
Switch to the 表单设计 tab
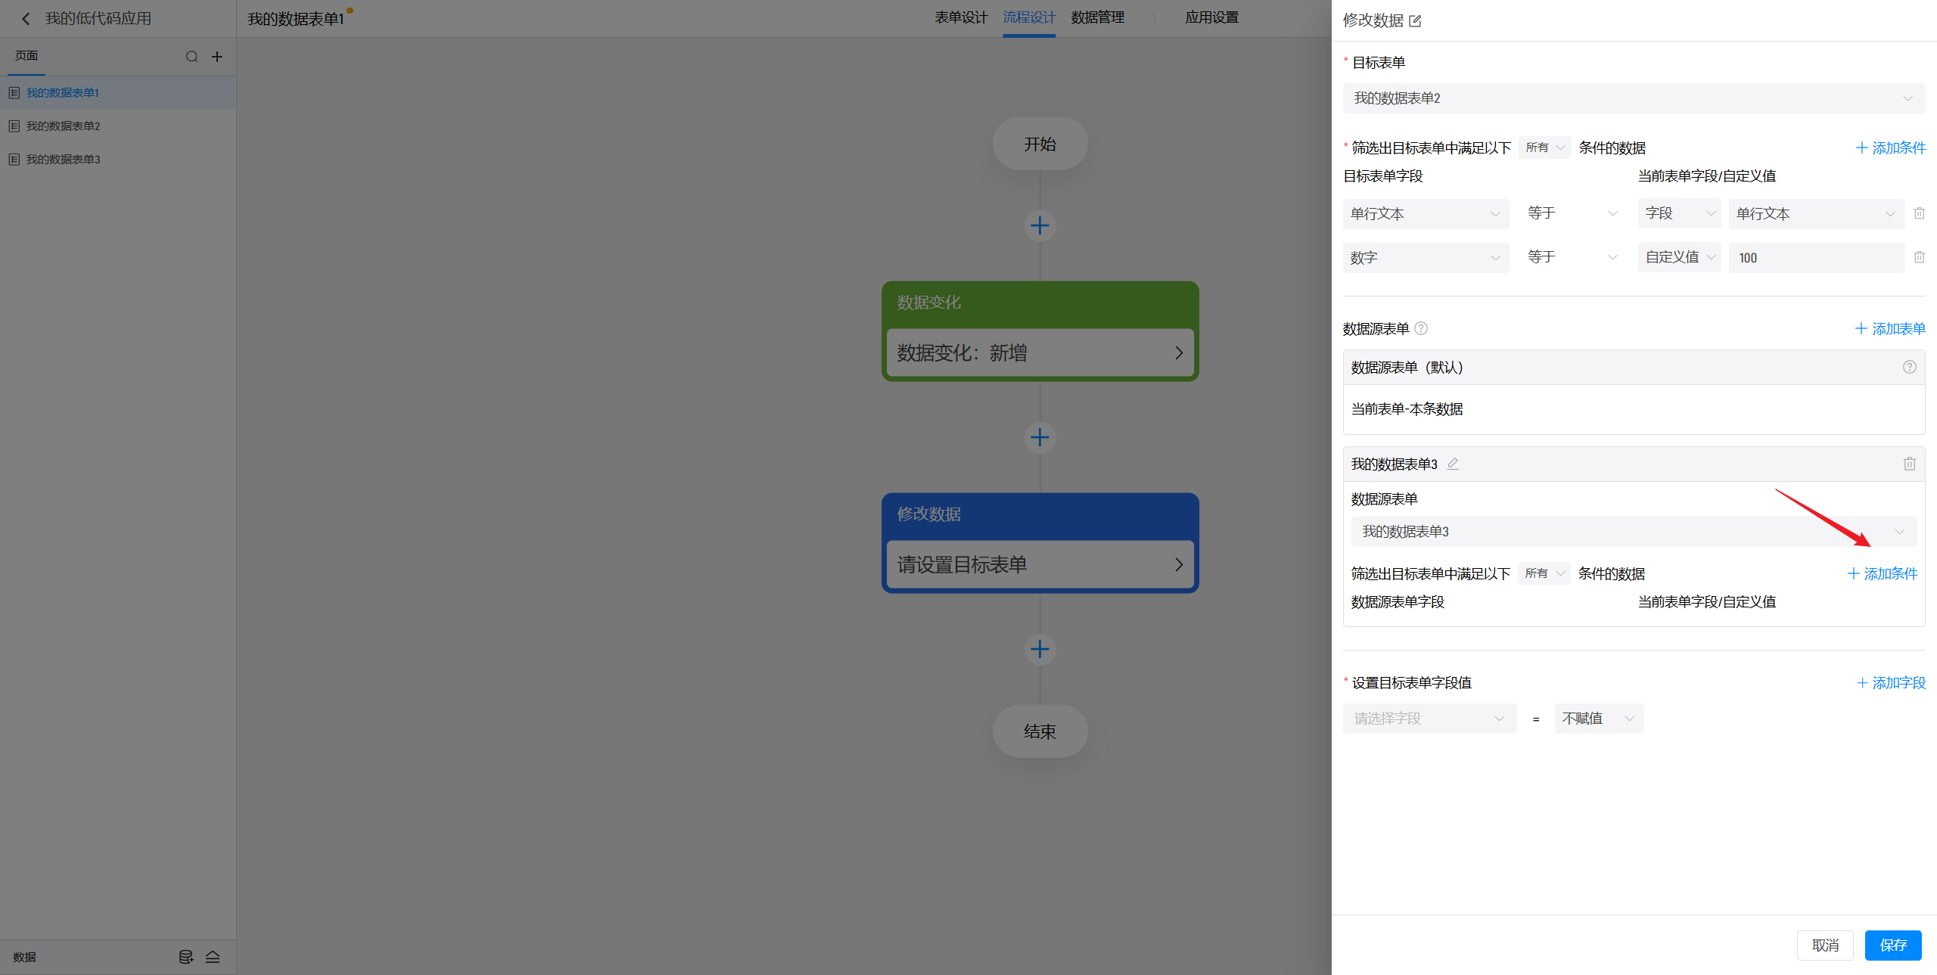pyautogui.click(x=960, y=17)
